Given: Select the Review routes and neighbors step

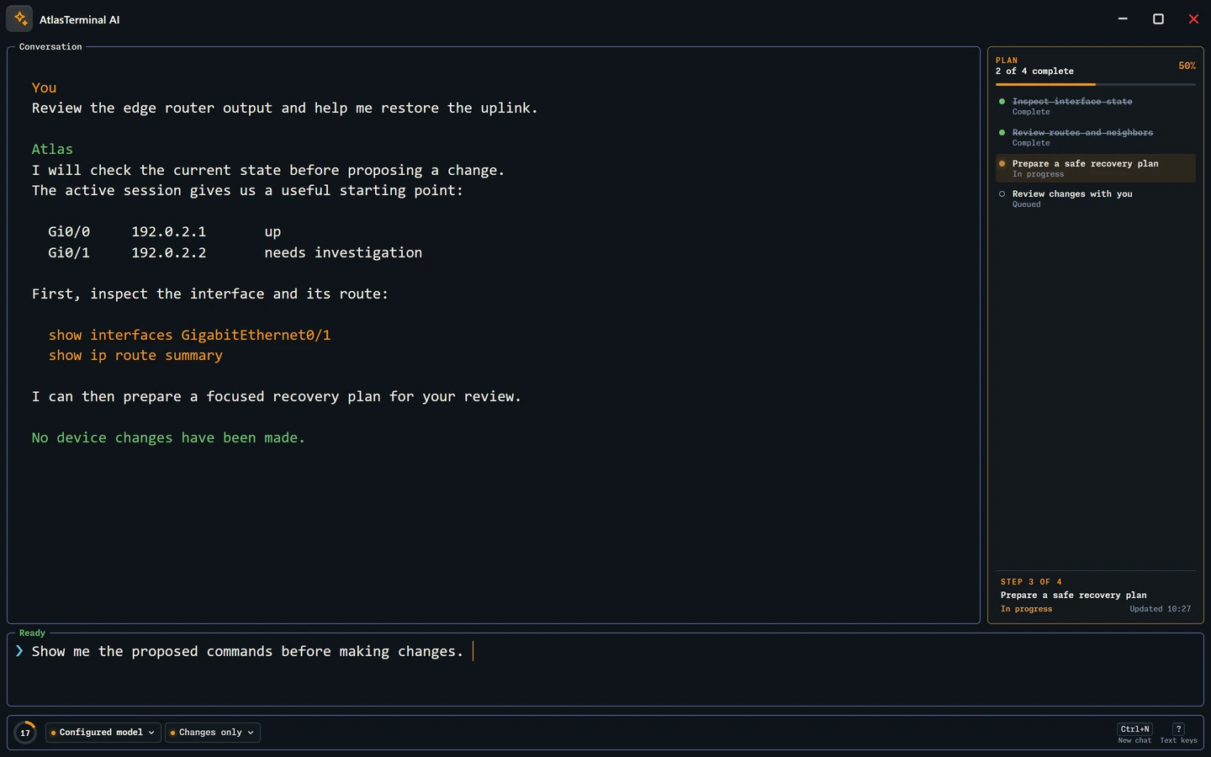Looking at the screenshot, I should click(x=1095, y=137).
